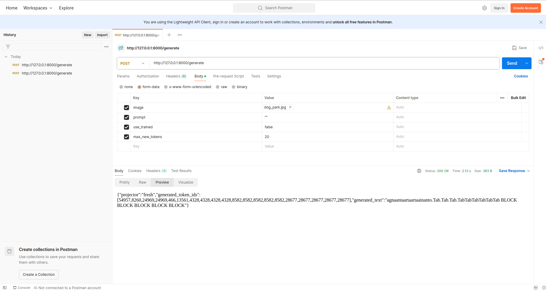Open the Send button dropdown arrow
The image size is (546, 290).
pos(527,63)
